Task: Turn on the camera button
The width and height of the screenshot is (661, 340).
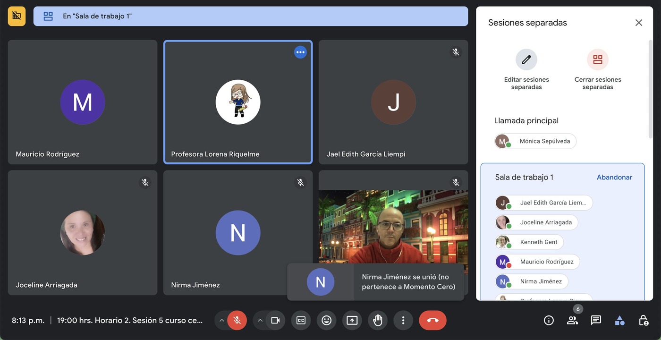Action: click(x=275, y=320)
